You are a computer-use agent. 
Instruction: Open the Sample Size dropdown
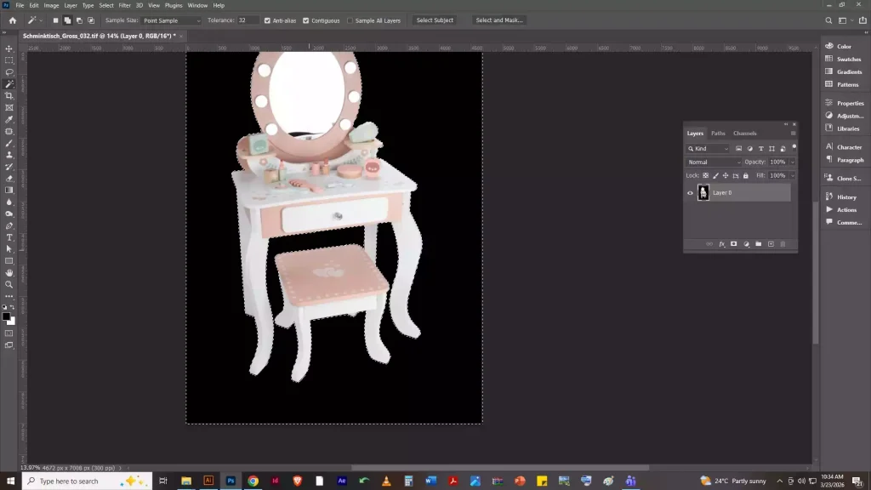pyautogui.click(x=171, y=20)
